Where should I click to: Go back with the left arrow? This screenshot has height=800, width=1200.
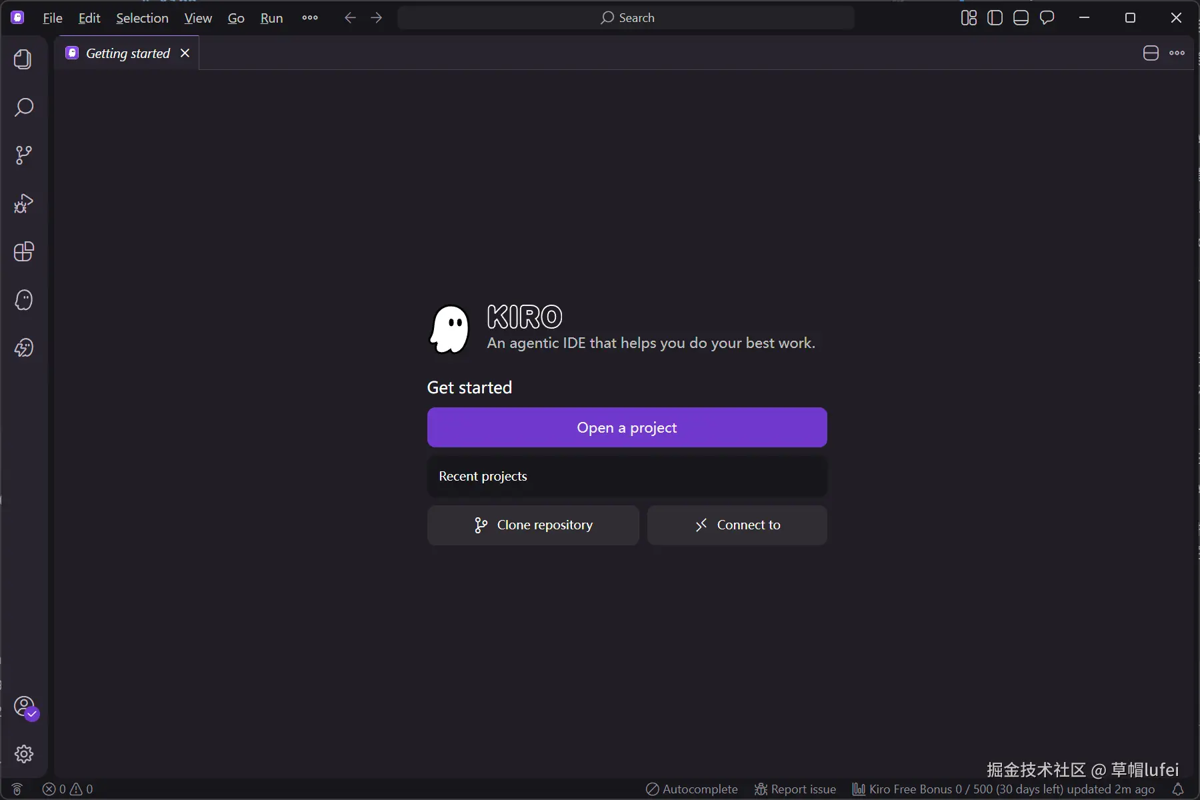[350, 18]
